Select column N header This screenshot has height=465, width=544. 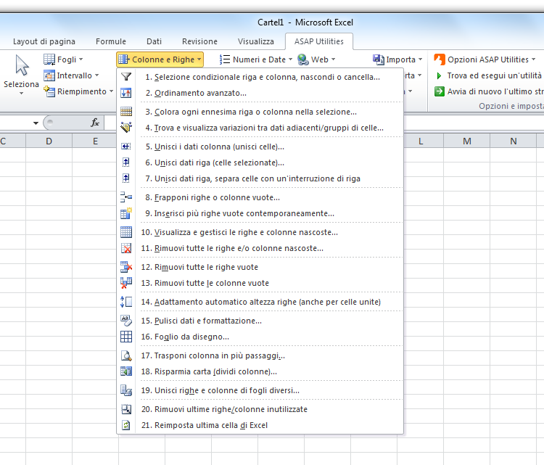click(x=513, y=141)
